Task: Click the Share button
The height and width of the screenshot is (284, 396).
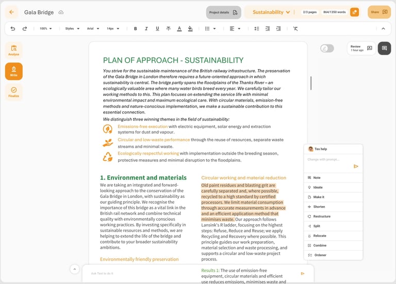Action: (379, 12)
